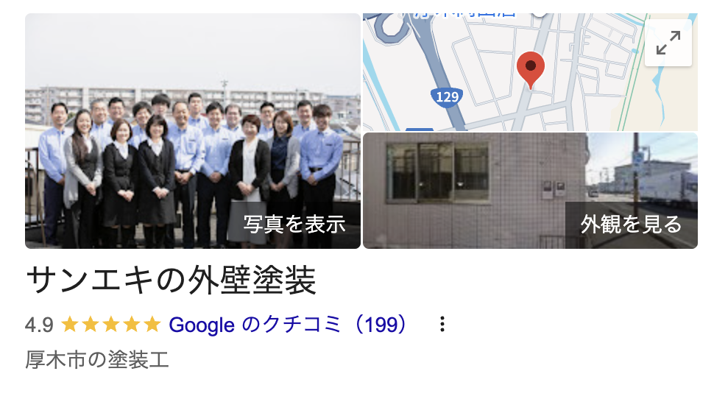Click the 4.9 rating number
Viewport: 714px width, 399px height.
tap(39, 325)
